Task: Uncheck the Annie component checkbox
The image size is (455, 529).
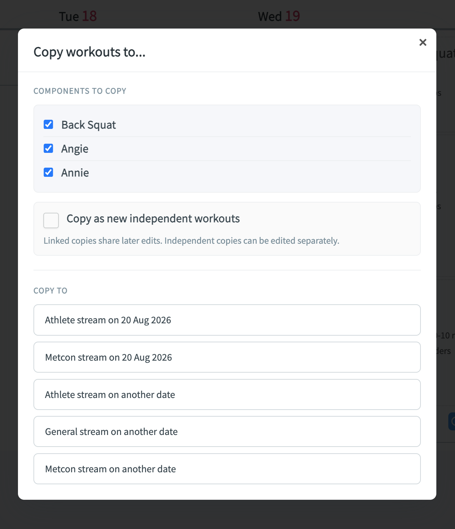Action: click(x=48, y=172)
